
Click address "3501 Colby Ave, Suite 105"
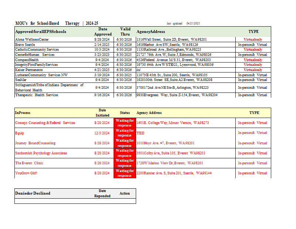click(171, 153)
